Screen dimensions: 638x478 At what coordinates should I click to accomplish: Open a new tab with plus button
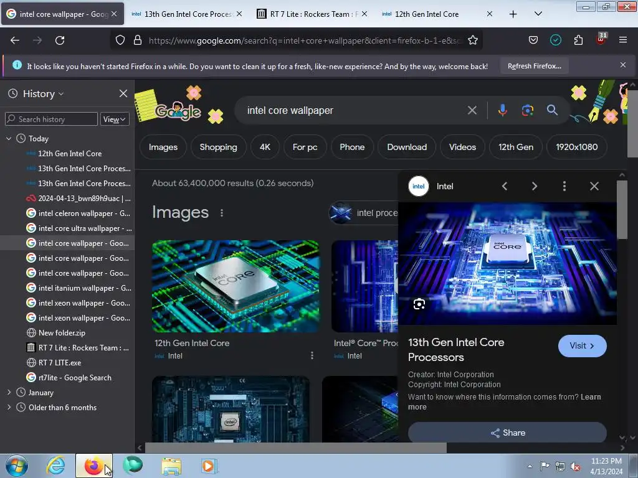pyautogui.click(x=513, y=14)
